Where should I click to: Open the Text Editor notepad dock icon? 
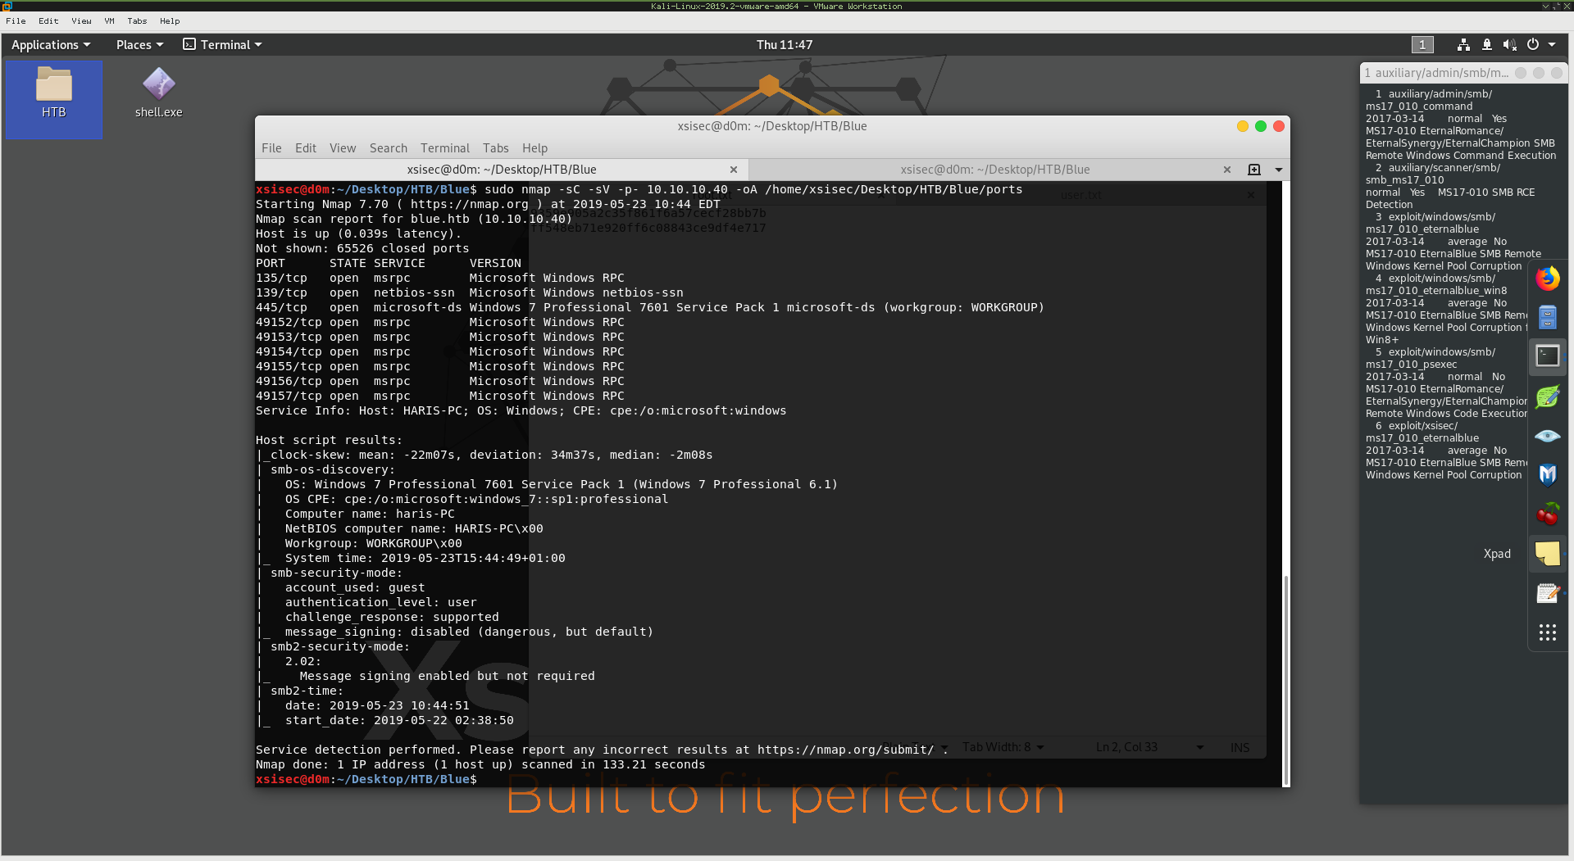click(x=1548, y=593)
